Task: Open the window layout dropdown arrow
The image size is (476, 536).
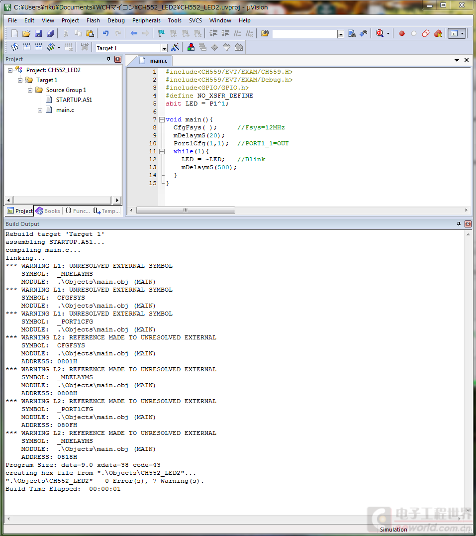Action: tap(463, 33)
